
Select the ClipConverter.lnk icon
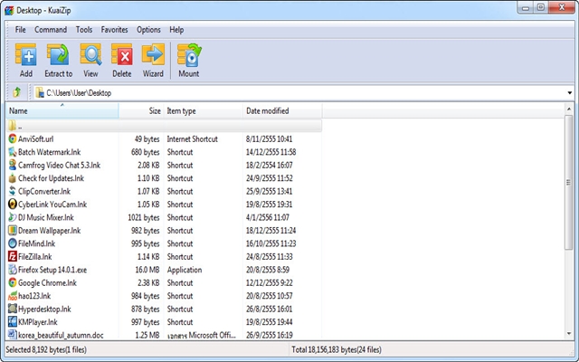point(13,191)
